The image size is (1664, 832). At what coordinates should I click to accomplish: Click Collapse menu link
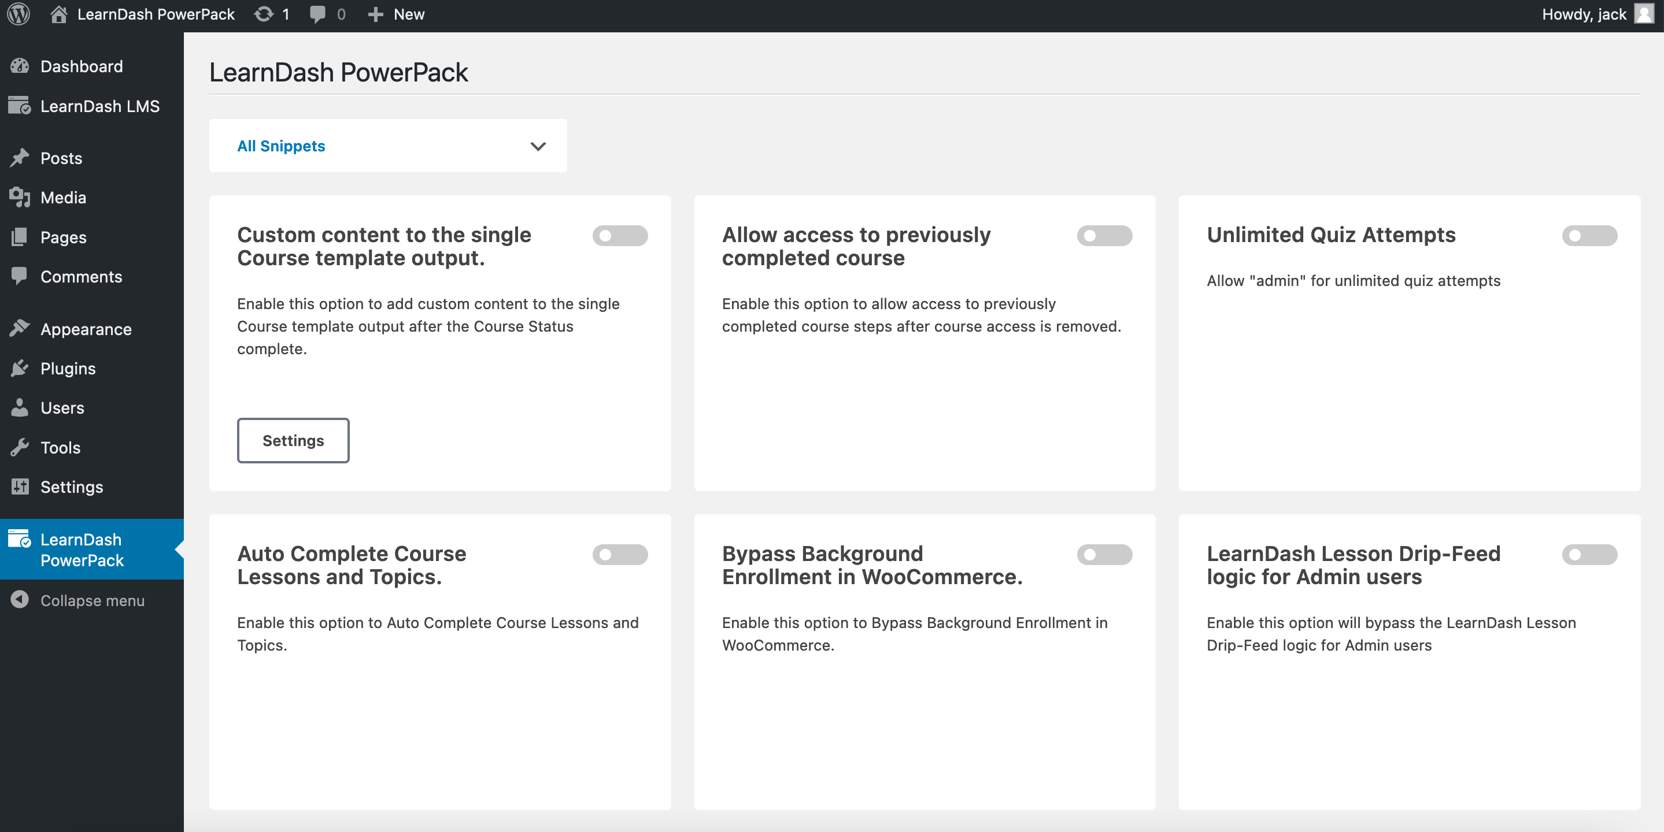92,600
